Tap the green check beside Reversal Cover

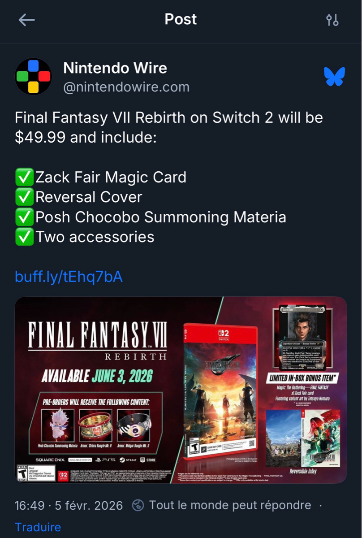pyautogui.click(x=24, y=197)
